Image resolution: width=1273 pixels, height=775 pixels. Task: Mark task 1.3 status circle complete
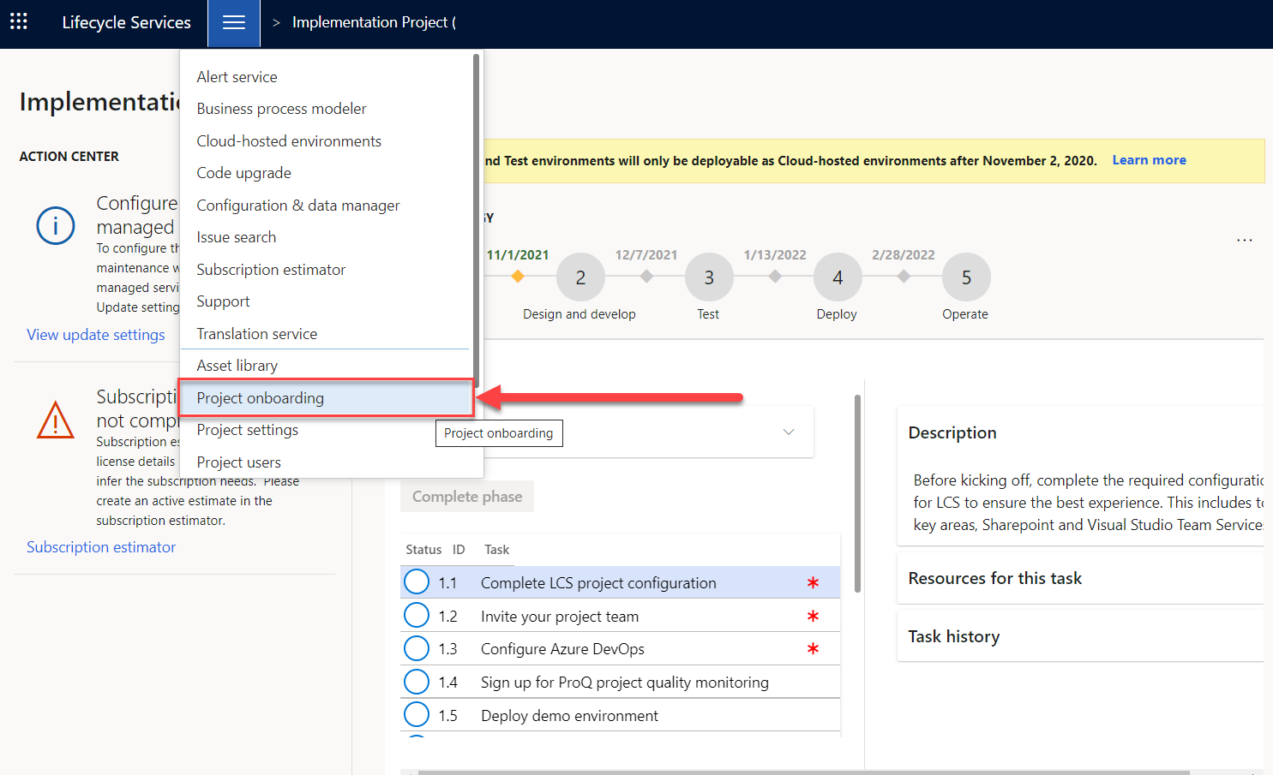pyautogui.click(x=417, y=648)
